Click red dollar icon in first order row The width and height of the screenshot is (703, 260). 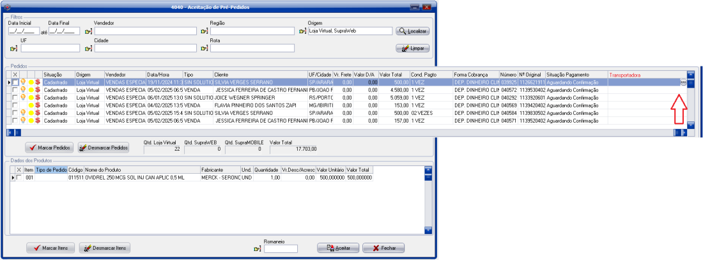tap(38, 82)
